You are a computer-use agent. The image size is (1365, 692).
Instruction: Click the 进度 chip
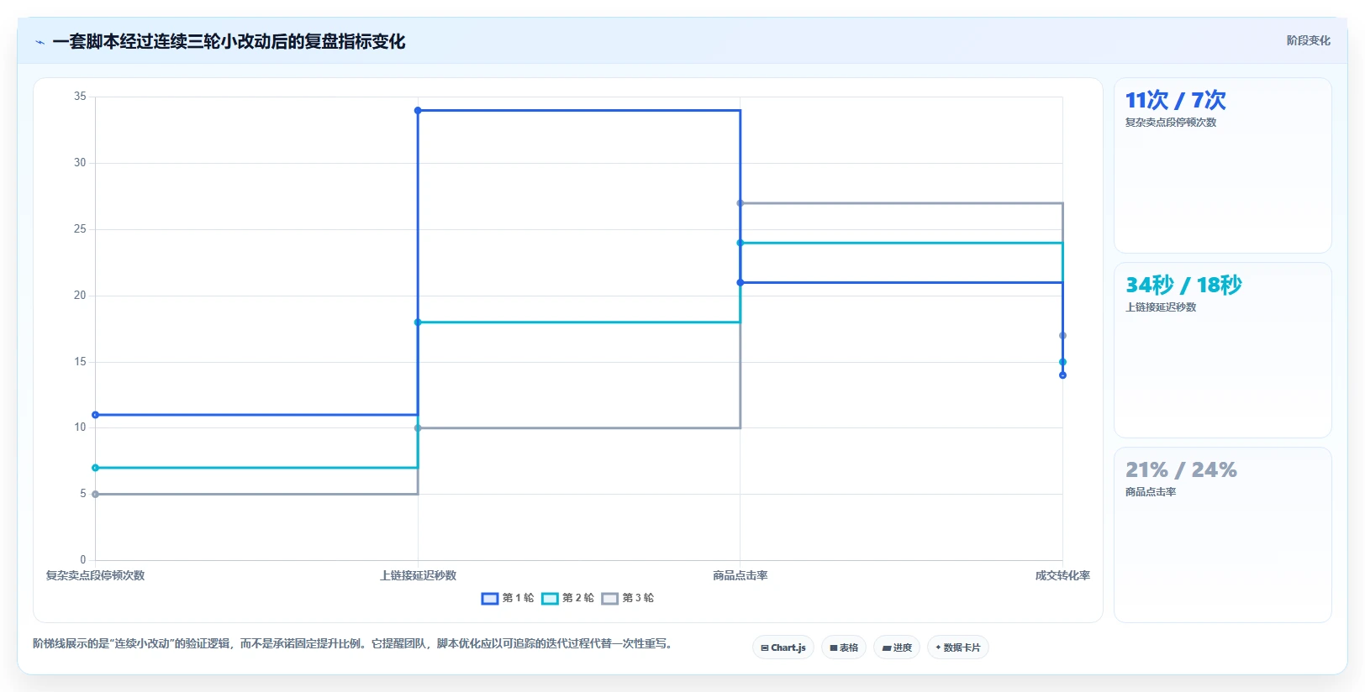[897, 647]
